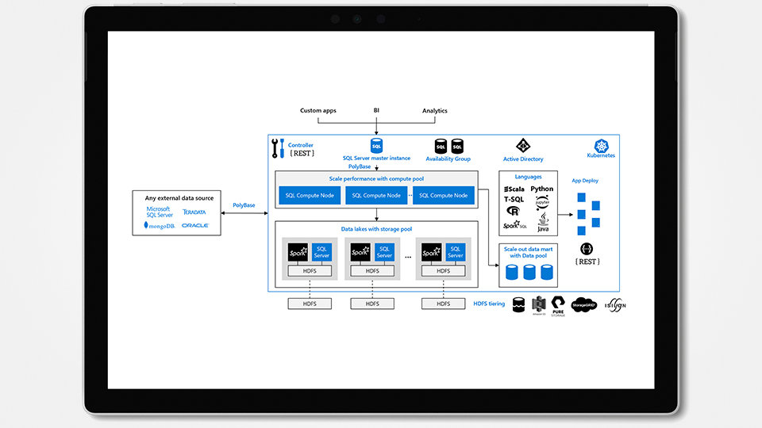Click the mongoDB logo in external sources
This screenshot has height=428, width=762.
click(159, 225)
